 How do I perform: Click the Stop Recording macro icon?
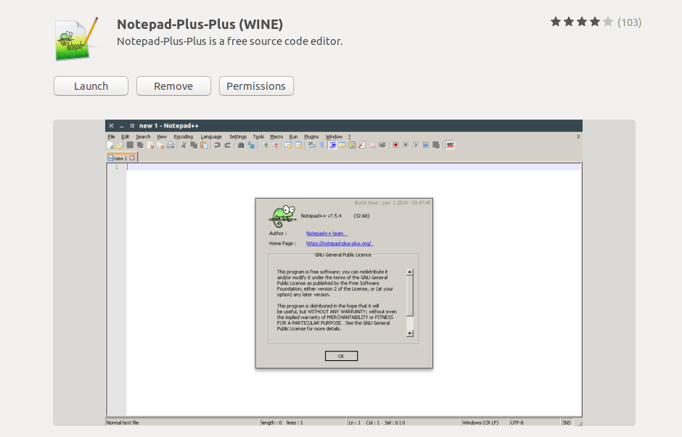pyautogui.click(x=406, y=145)
